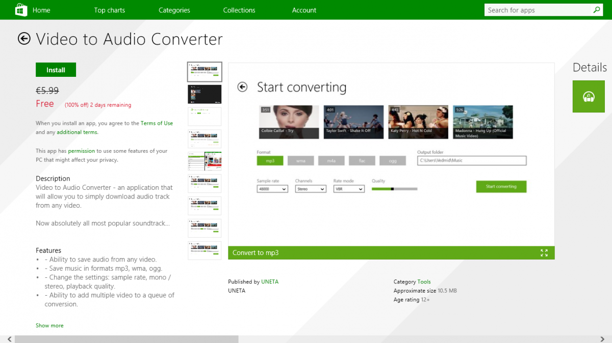Select the mp3 format button

click(x=270, y=161)
